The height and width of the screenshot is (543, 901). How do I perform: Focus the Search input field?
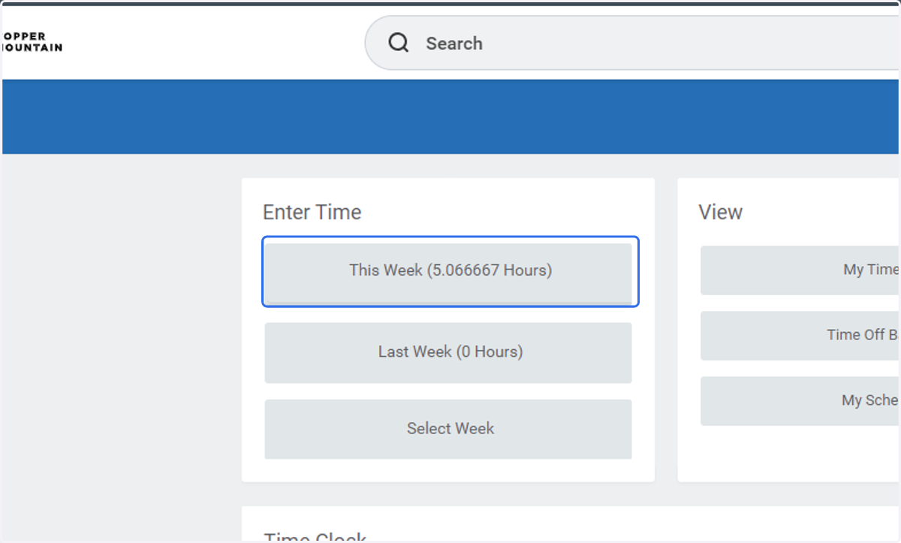(x=632, y=43)
